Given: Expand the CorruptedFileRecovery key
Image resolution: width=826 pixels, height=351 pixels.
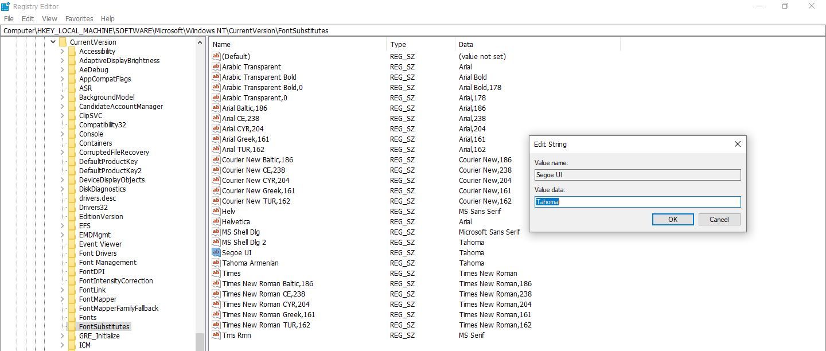Looking at the screenshot, I should point(63,152).
